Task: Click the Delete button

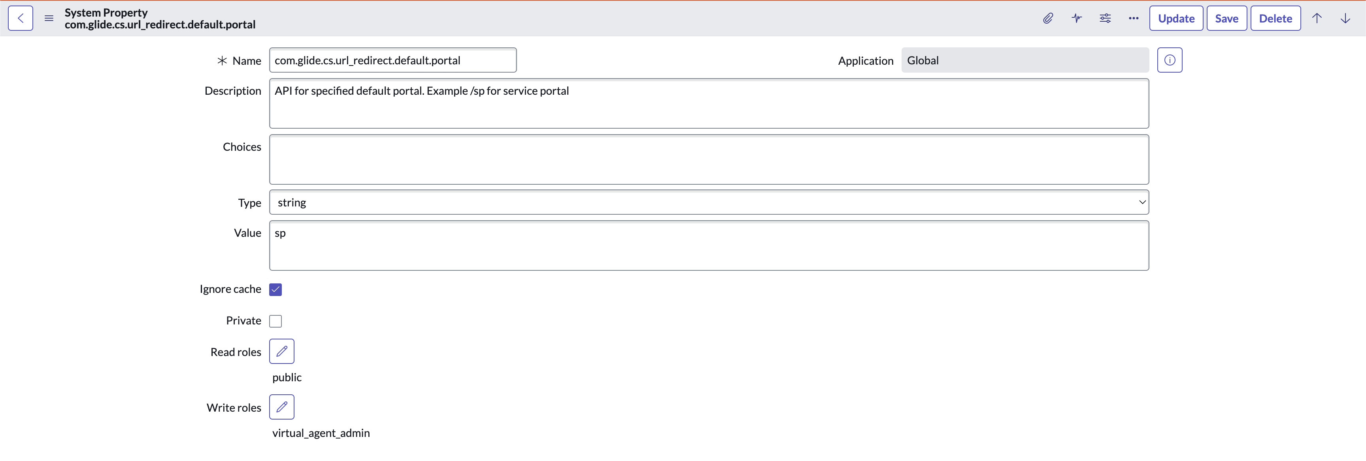Action: [1275, 19]
